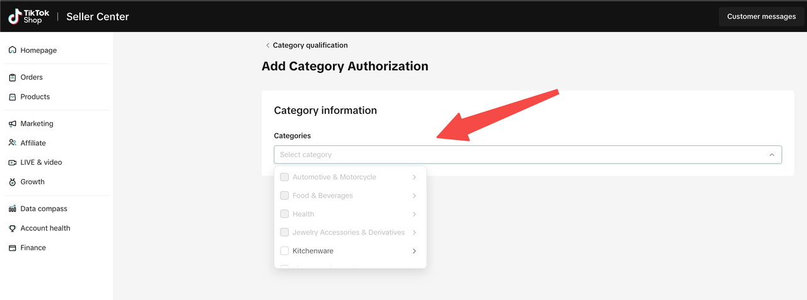Viewport: 807px width, 300px height.
Task: Click the Products box icon
Action: [x=13, y=97]
